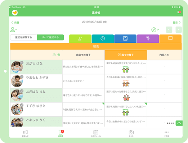The width and height of the screenshot is (188, 143).
Task: Toggle checkmark for おがわ はな
Action: [x=22, y=63]
